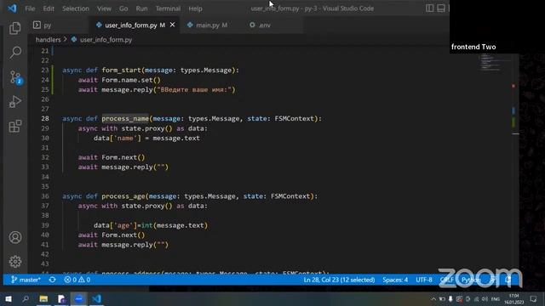This screenshot has height=306, width=545.
Task: Click the master branch indicator
Action: click(x=26, y=280)
